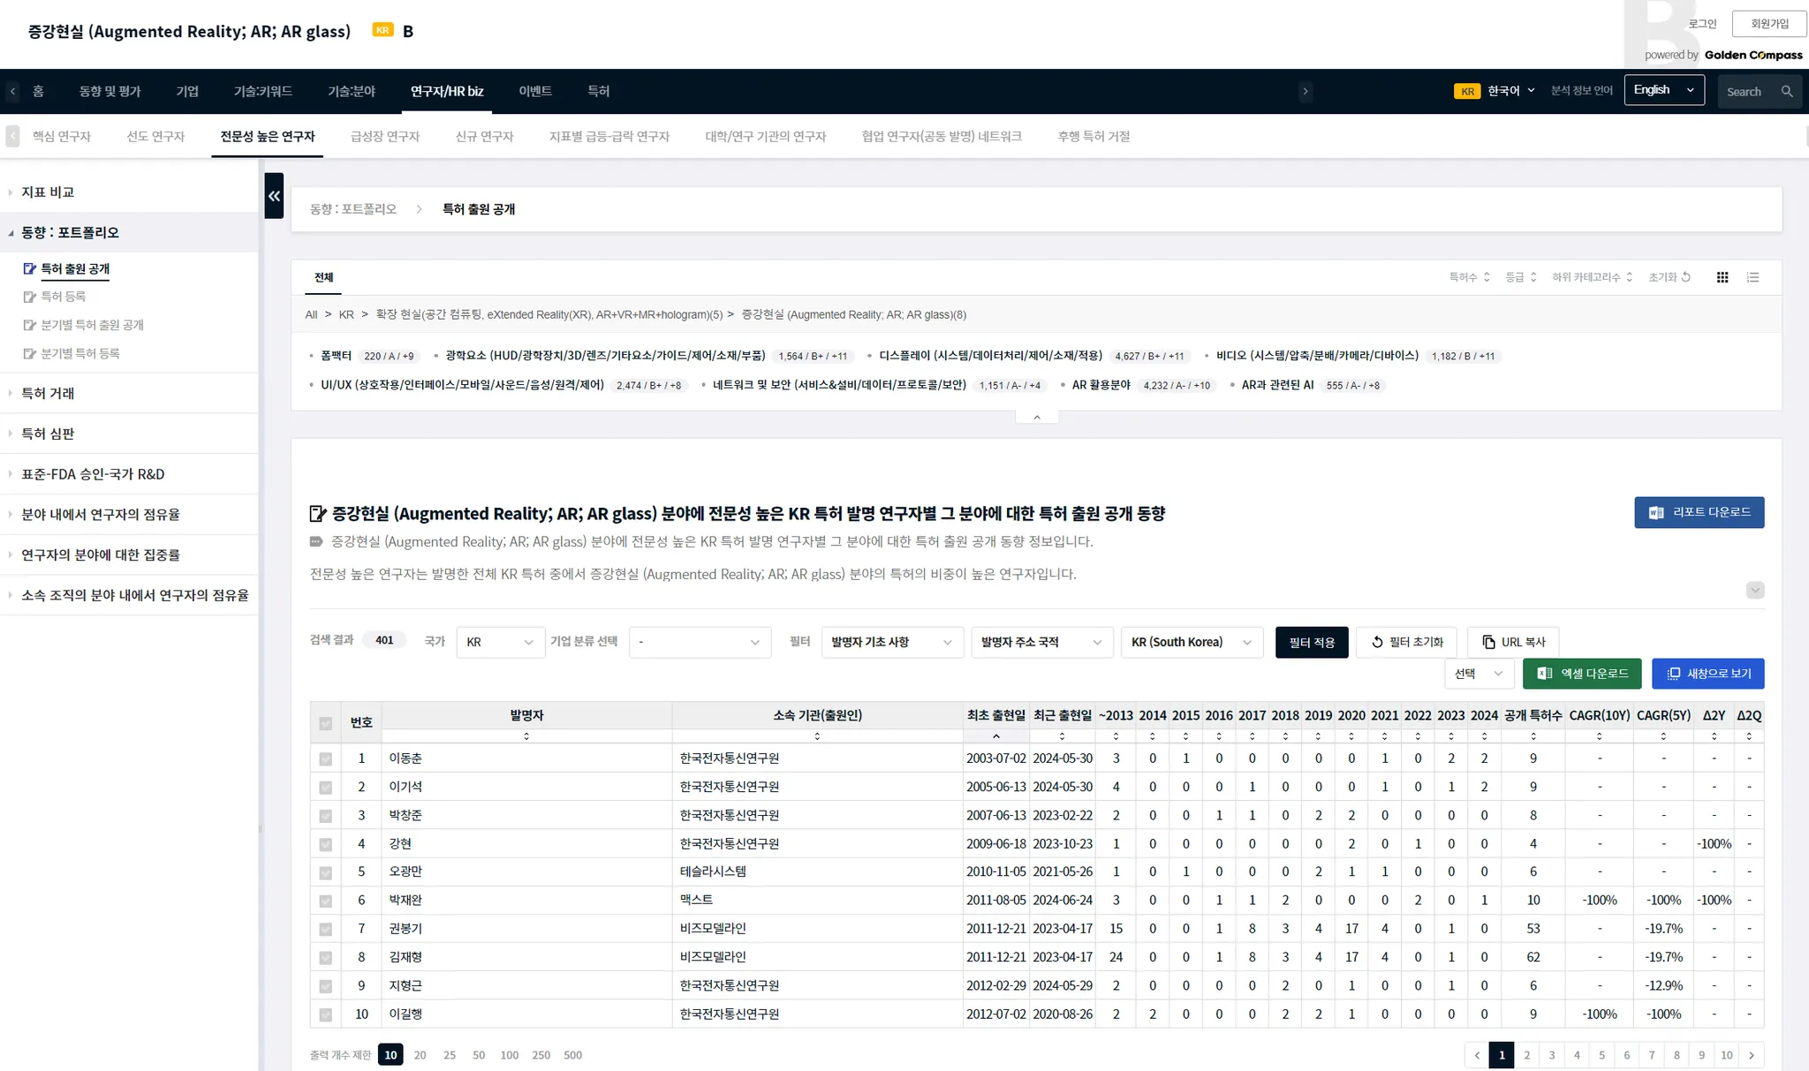Open the 국가 KR dropdown
This screenshot has height=1071, width=1809.
[x=499, y=642]
